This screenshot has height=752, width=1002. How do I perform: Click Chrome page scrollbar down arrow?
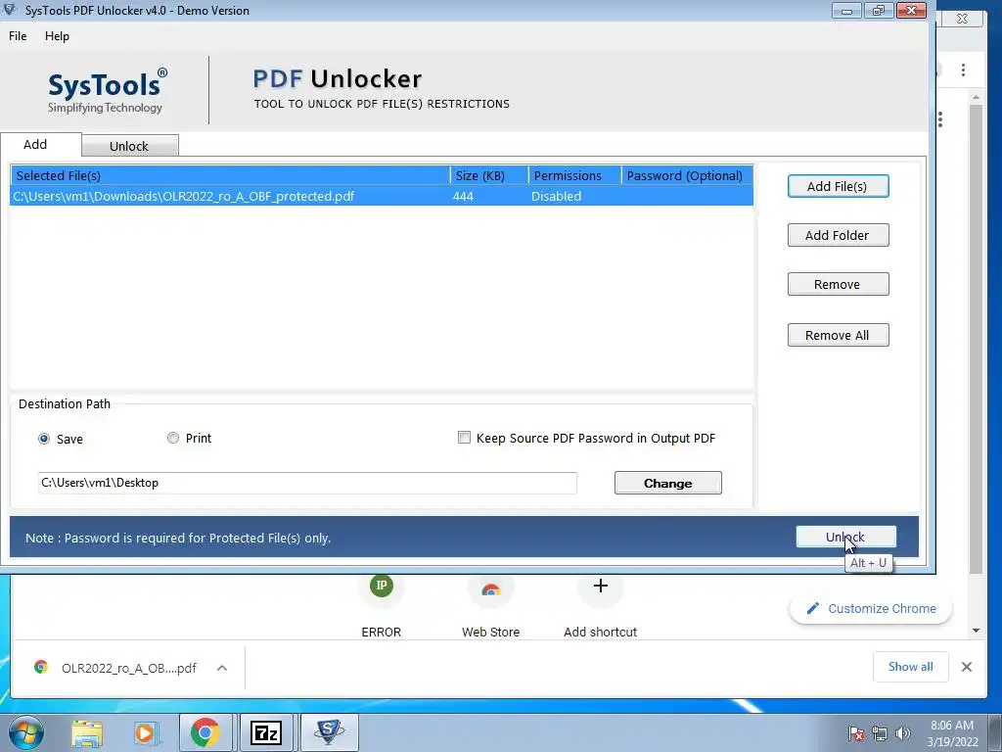976,631
